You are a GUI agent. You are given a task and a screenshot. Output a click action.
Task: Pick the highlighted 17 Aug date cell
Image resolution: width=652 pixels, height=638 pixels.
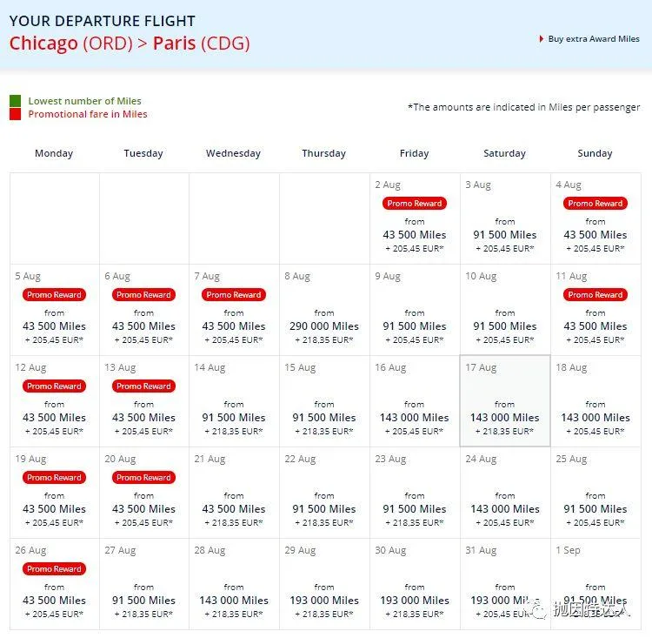(505, 400)
